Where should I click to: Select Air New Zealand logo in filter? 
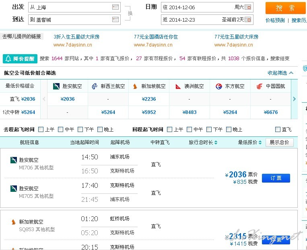[x=95, y=86]
